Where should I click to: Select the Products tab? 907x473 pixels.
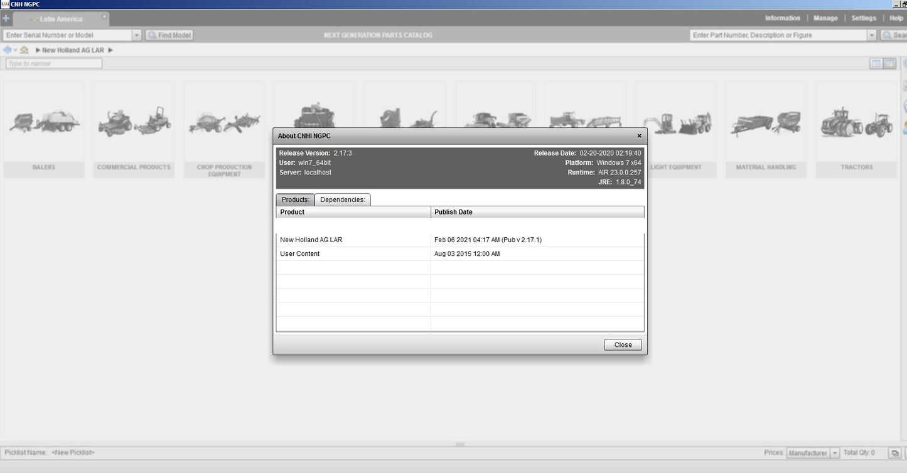tap(295, 199)
